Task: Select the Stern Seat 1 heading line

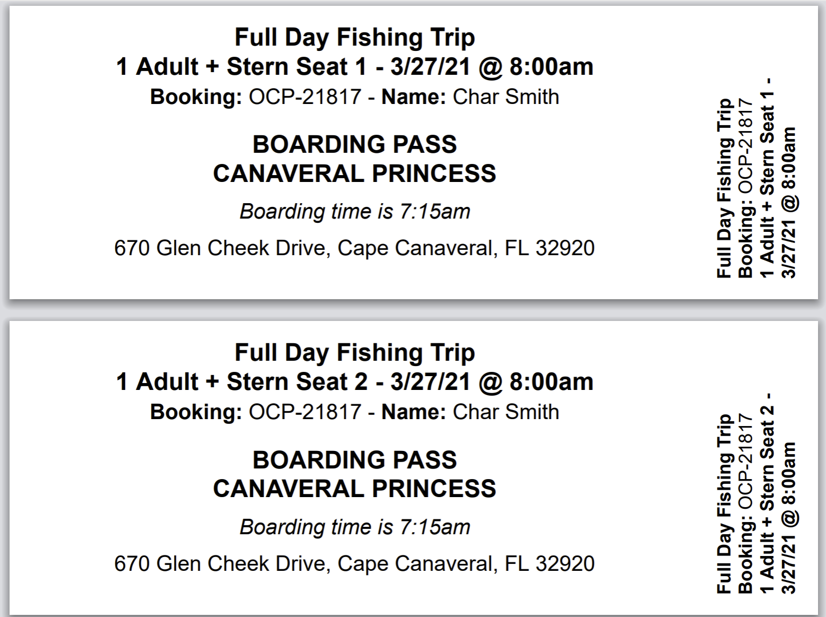Action: click(354, 67)
